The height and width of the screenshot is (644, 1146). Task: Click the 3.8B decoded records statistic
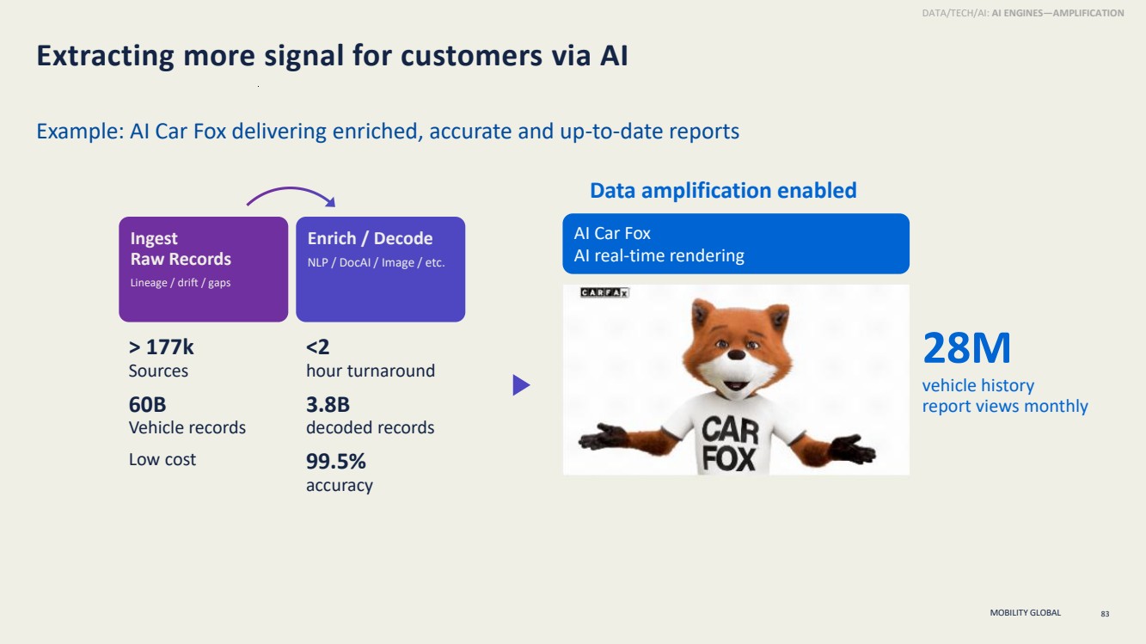[x=371, y=415]
